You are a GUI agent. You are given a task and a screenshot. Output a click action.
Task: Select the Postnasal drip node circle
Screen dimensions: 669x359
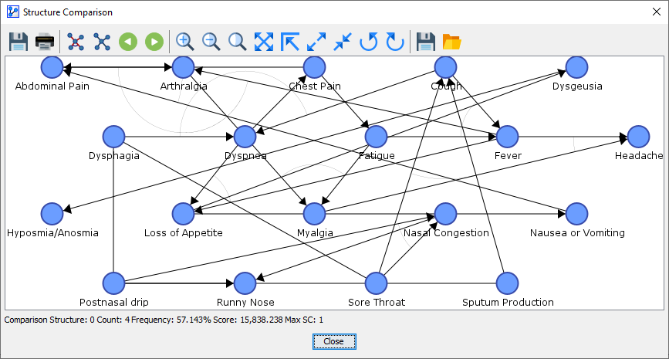coord(114,283)
